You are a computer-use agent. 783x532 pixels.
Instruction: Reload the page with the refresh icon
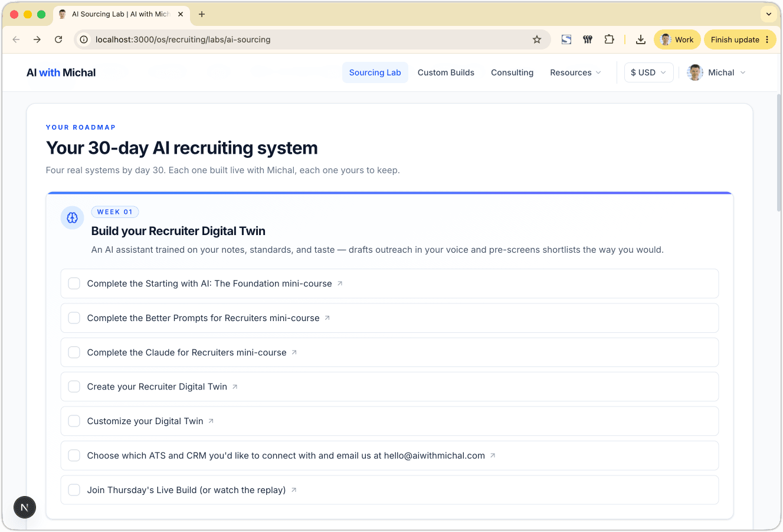point(58,39)
